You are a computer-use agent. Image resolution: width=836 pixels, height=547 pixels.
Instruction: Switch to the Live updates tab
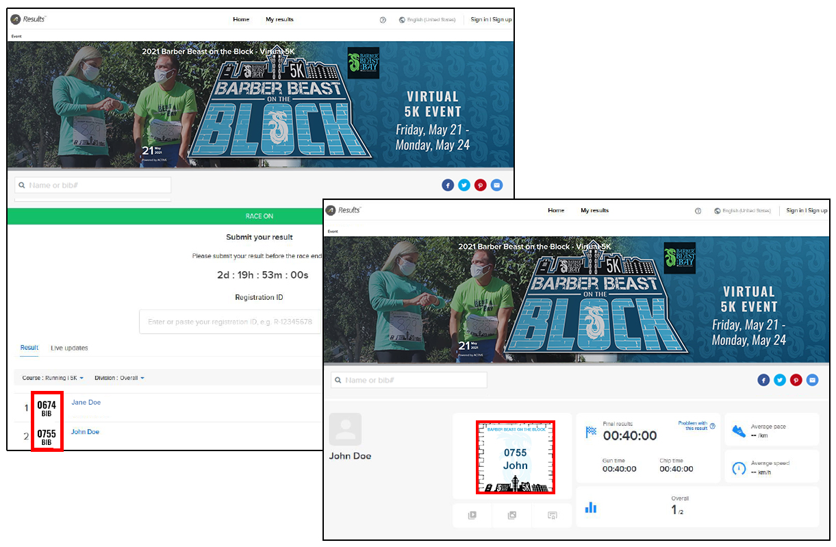coord(69,348)
